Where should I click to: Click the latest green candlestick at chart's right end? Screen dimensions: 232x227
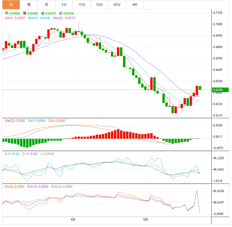(x=200, y=88)
